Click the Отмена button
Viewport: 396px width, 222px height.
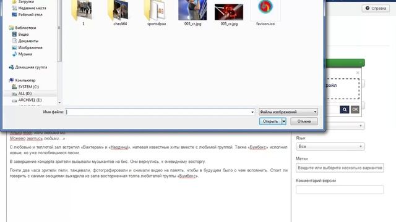[304, 121]
